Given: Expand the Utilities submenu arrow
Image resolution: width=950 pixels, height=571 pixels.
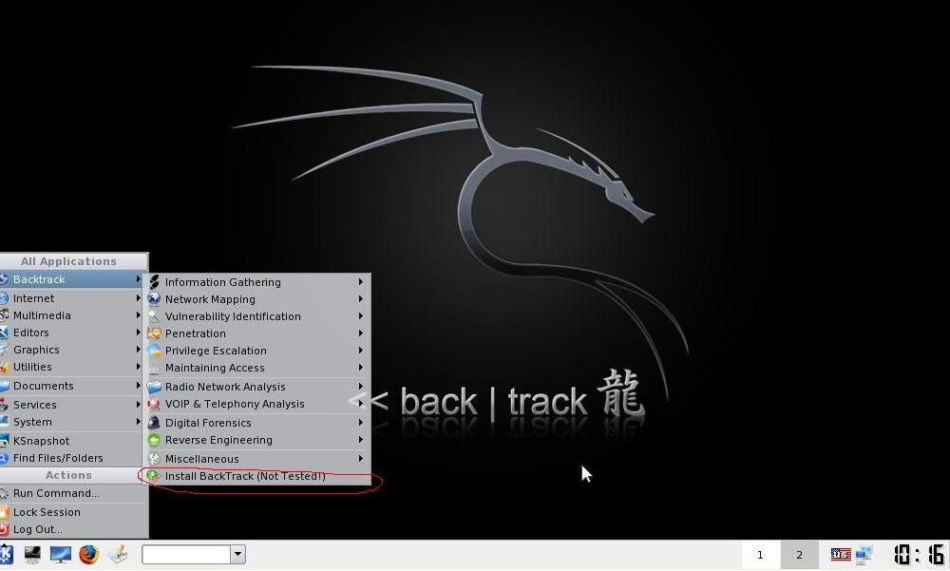Looking at the screenshot, I should (138, 367).
